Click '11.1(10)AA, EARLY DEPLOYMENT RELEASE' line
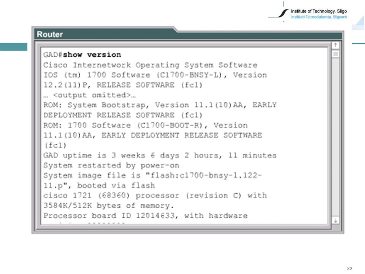This screenshot has width=365, height=274. coord(153,135)
